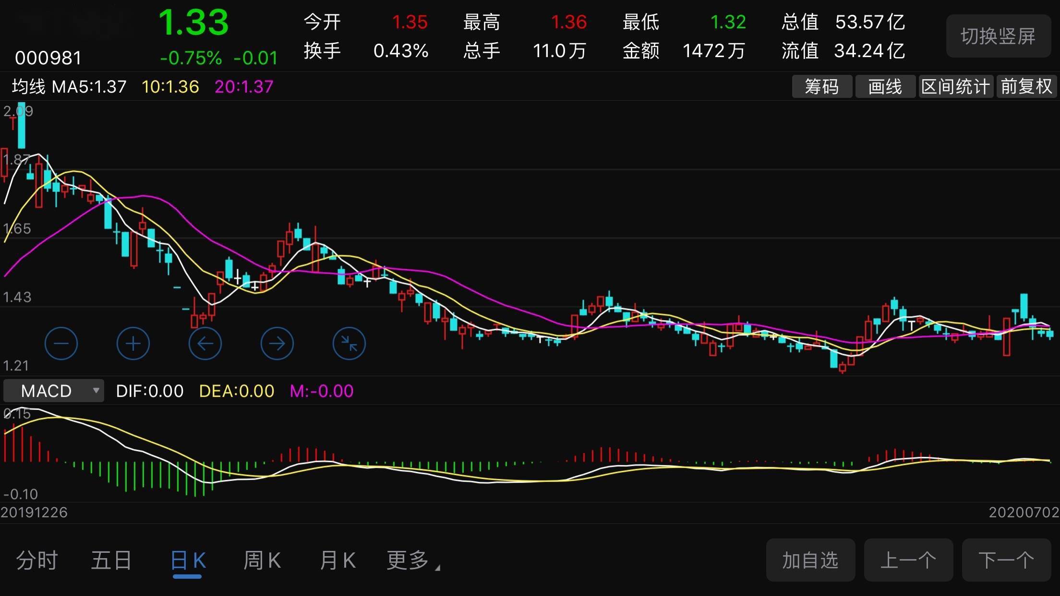Zoom out the K-line chart with minus icon

point(61,344)
